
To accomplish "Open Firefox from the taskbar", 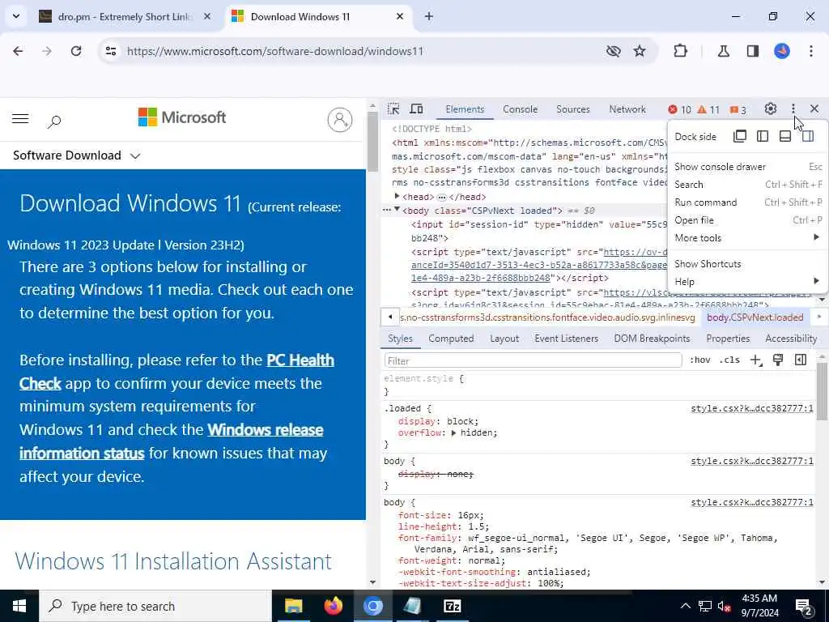I will point(333,606).
